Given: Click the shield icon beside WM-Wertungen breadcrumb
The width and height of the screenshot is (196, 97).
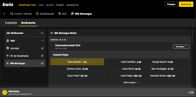Looking at the screenshot, I should coord(72,14).
